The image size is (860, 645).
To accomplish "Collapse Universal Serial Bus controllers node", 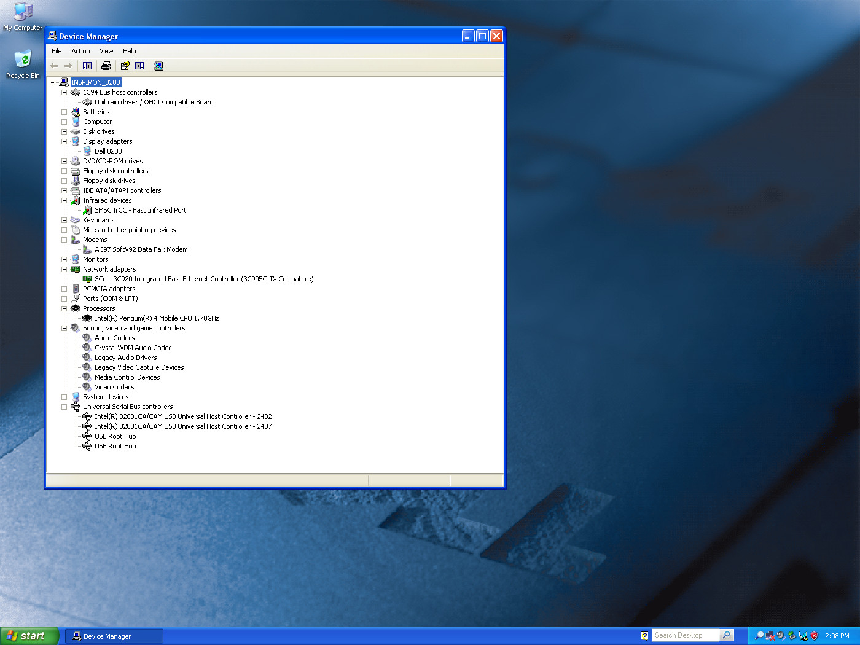I will point(64,407).
